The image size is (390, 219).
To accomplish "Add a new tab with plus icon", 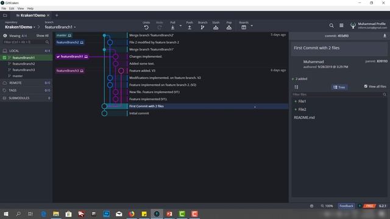I will pos(57,15).
